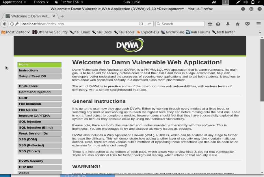The width and height of the screenshot is (264, 177).
Task: Toggle reader view icon in address bar
Action: coord(141,24)
